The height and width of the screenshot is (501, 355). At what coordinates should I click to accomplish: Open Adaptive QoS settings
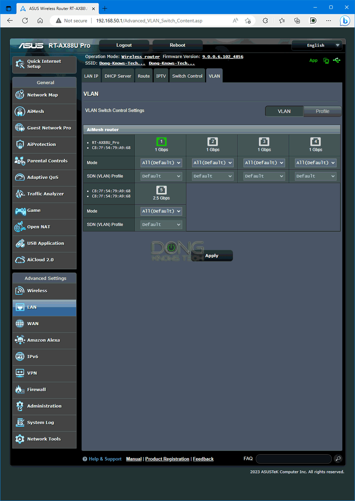(44, 178)
